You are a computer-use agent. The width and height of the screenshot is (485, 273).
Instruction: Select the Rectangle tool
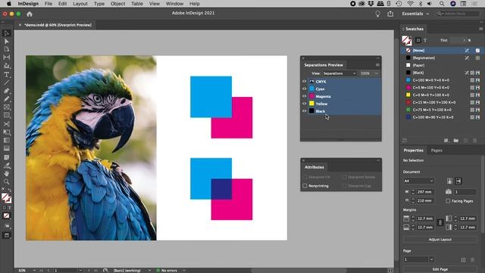click(7, 115)
